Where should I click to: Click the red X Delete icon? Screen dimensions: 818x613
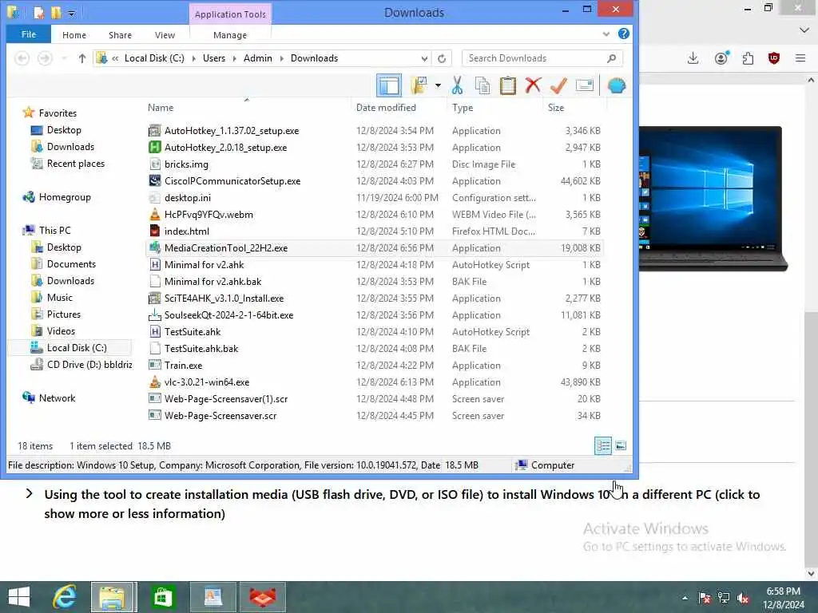tap(533, 85)
